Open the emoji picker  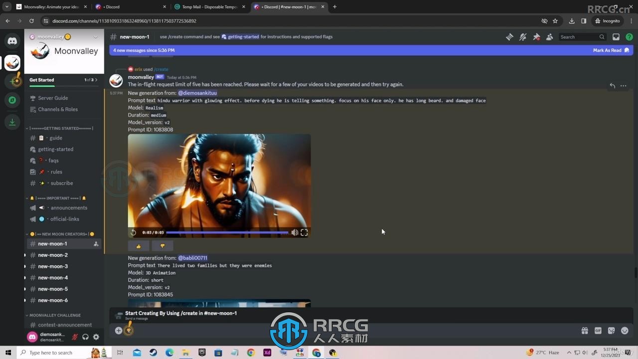pos(625,331)
